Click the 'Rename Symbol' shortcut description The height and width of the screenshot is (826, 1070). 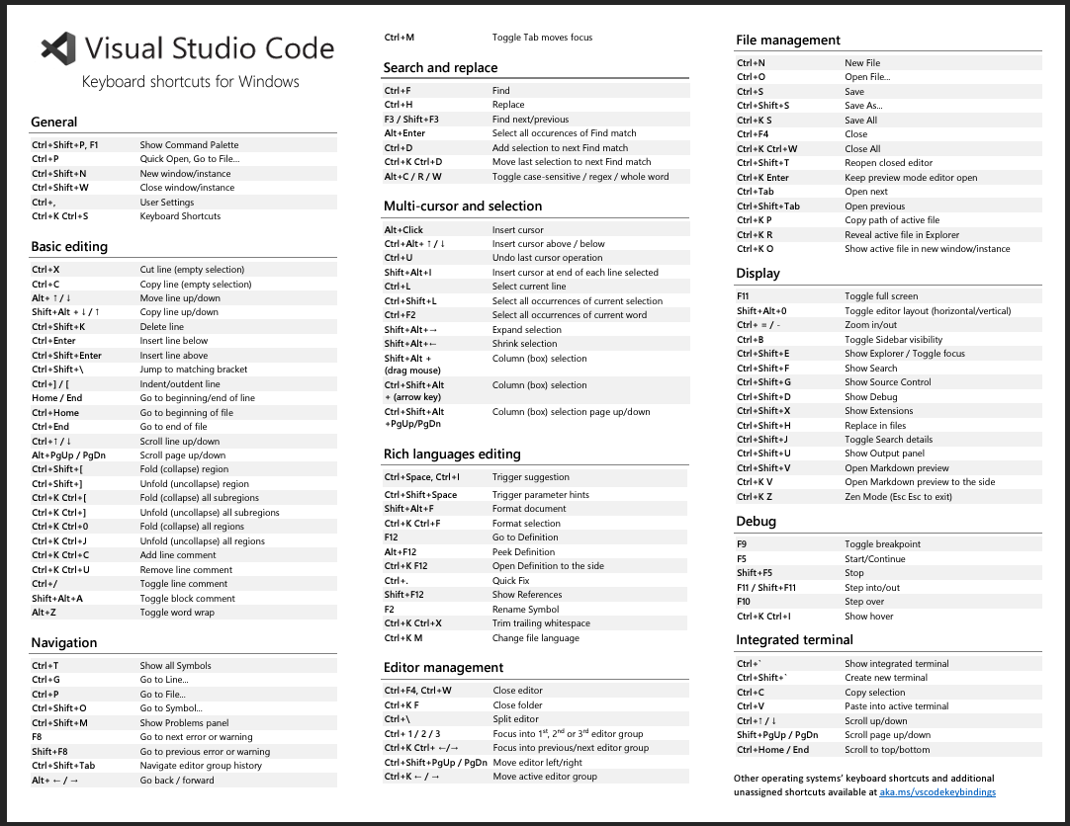click(525, 610)
